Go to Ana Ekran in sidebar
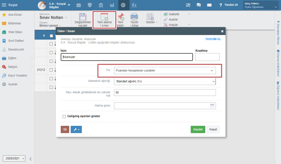 click(15, 15)
